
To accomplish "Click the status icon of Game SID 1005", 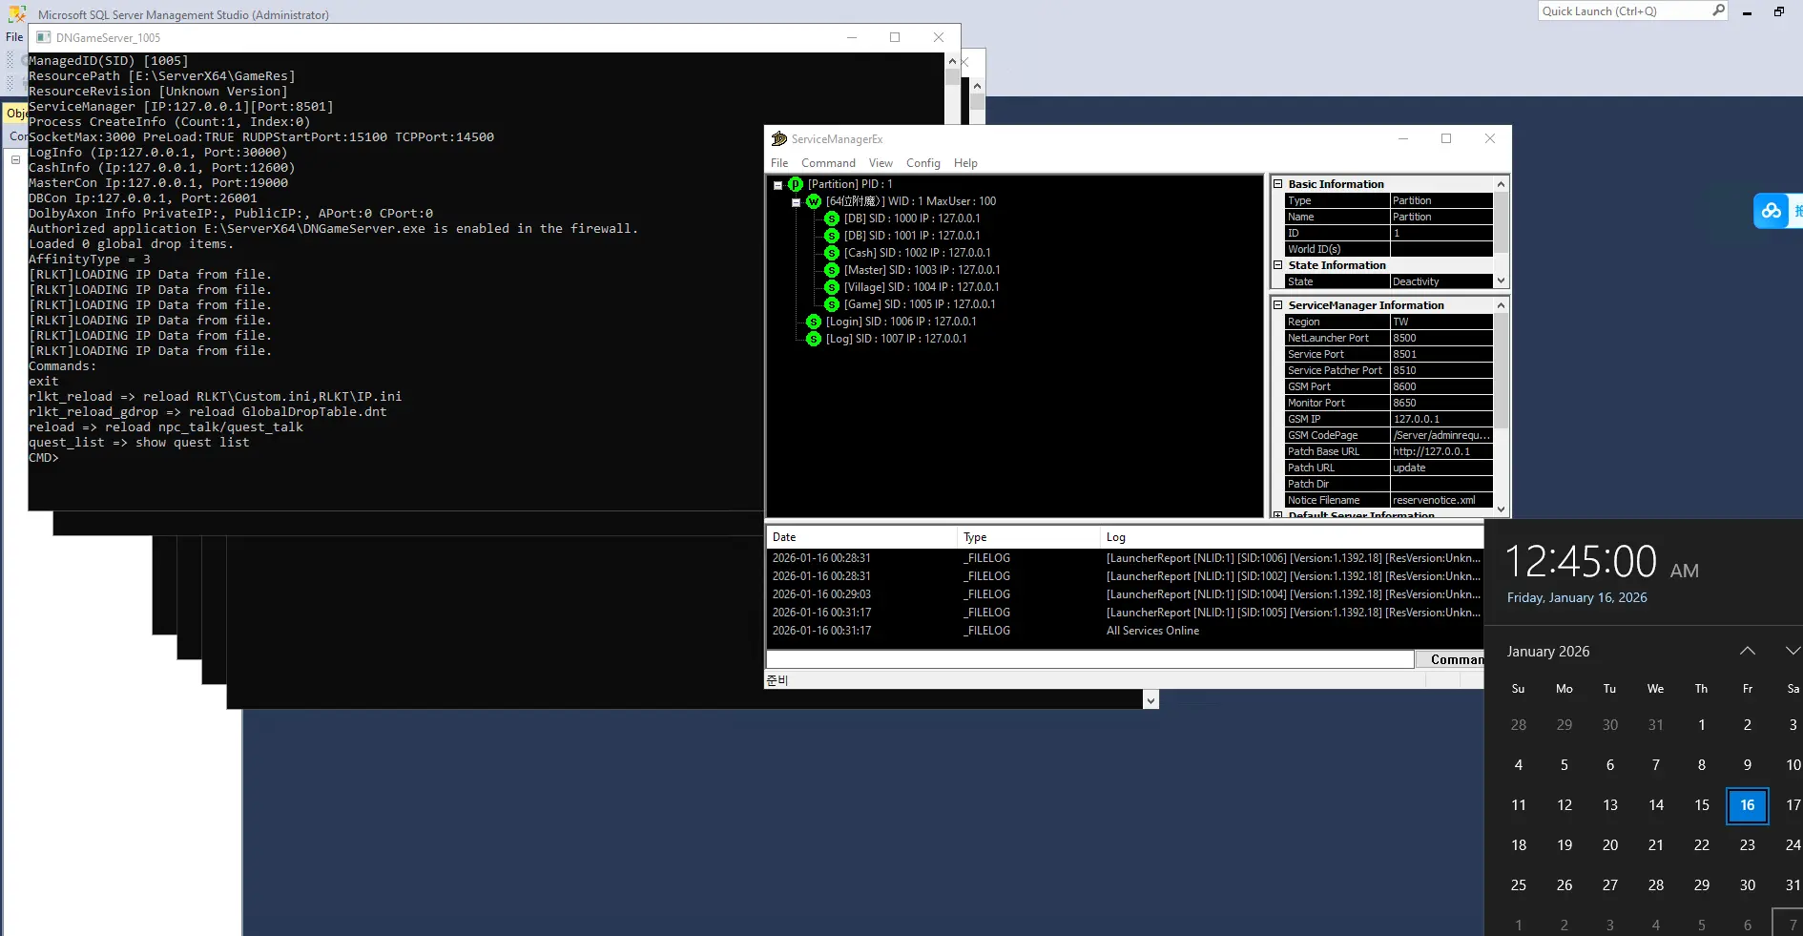I will (x=832, y=304).
